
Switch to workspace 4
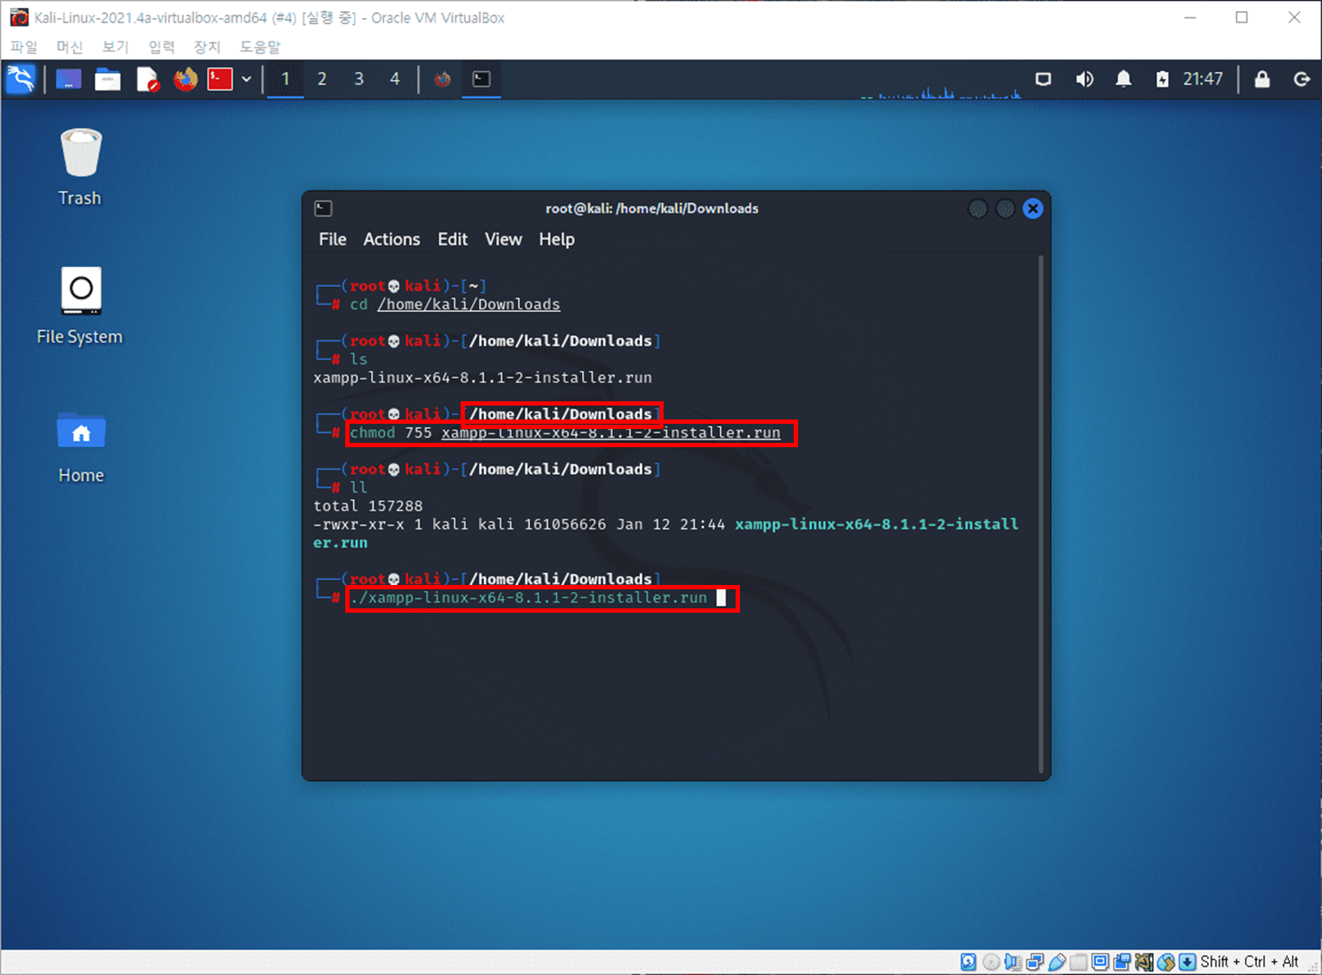pyautogui.click(x=395, y=79)
